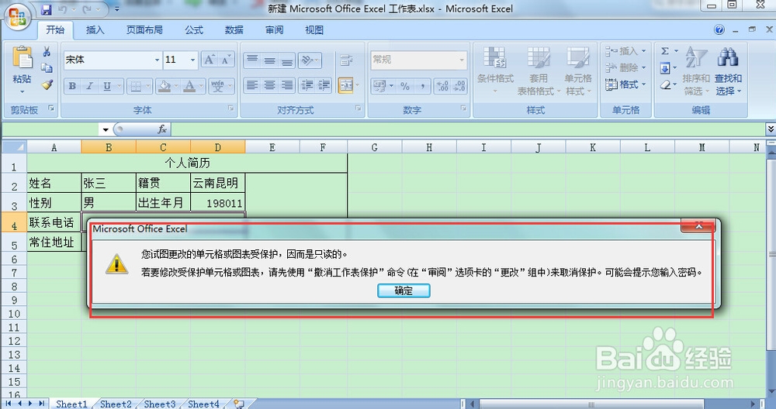Save the workbook from quick access toolbar

(x=46, y=9)
